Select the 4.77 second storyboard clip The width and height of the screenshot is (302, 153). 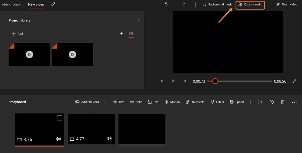tap(91, 129)
